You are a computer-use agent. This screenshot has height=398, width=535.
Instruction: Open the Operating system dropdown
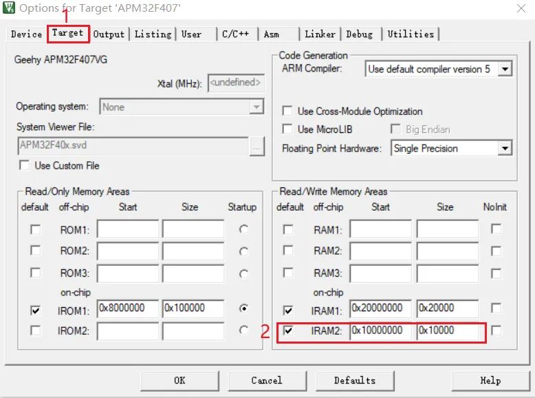click(x=256, y=107)
